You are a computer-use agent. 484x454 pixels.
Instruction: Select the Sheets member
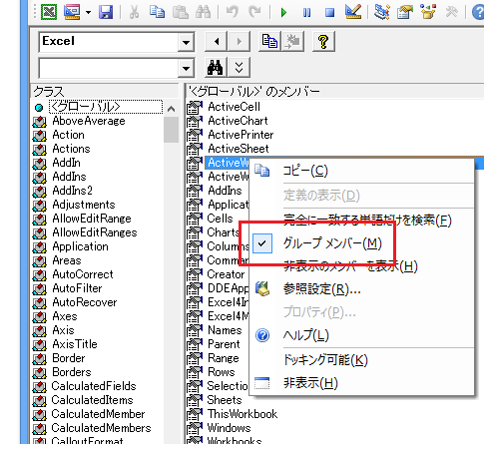pos(225,400)
